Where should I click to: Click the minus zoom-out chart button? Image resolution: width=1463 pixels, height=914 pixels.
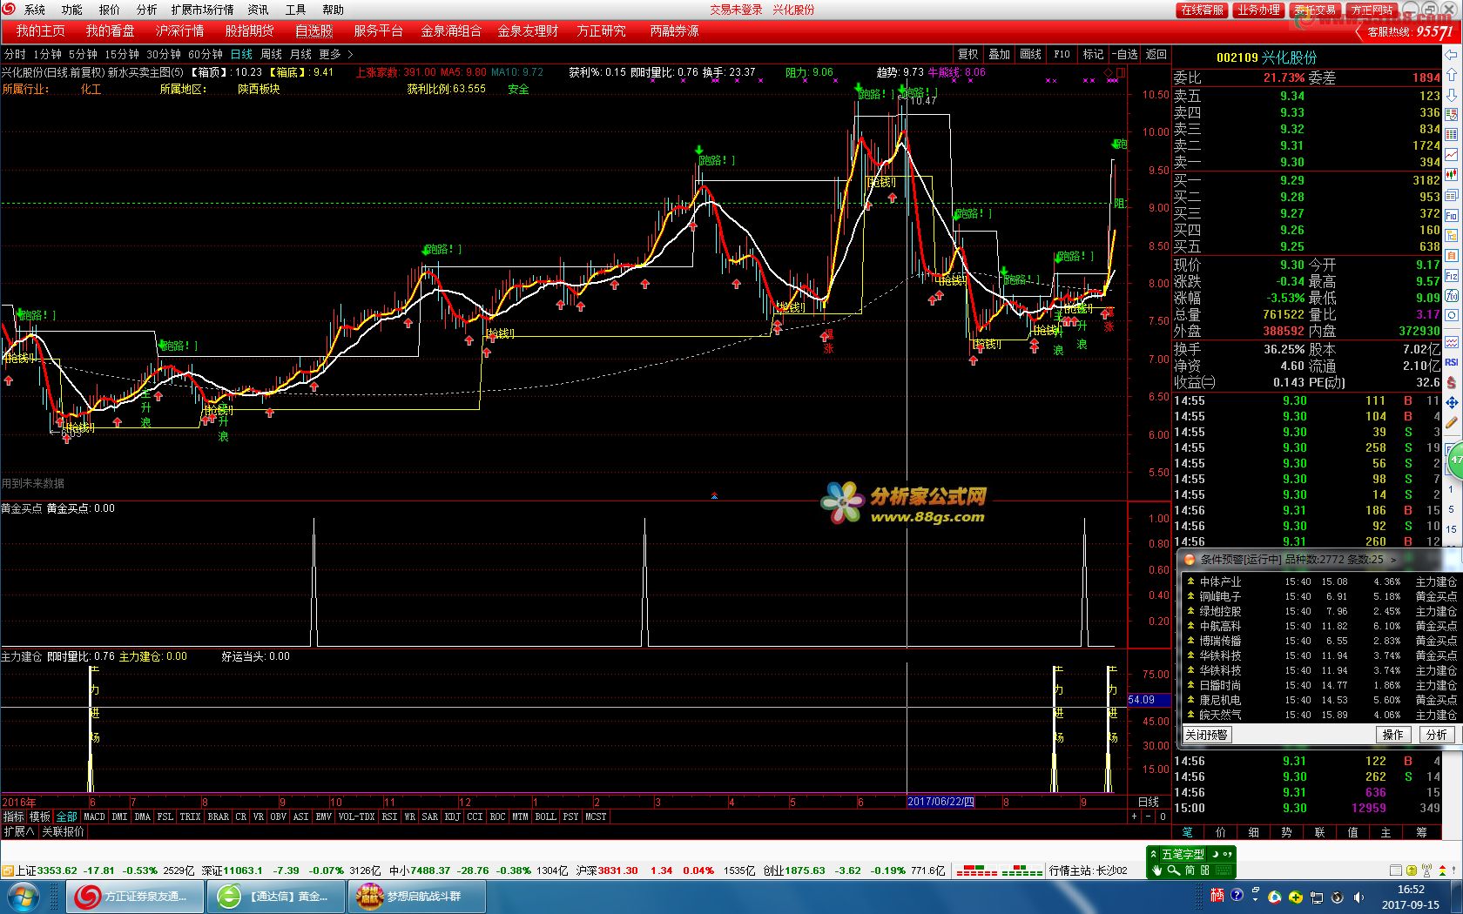tap(1148, 817)
